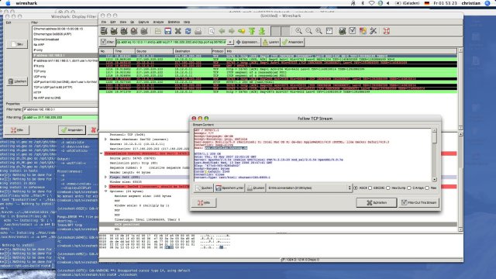496x279 pixels.
Task: Click Drucken button in stream dialog
Action: click(256, 188)
